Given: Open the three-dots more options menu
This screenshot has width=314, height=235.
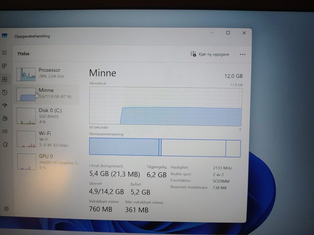Looking at the screenshot, I should tap(242, 55).
